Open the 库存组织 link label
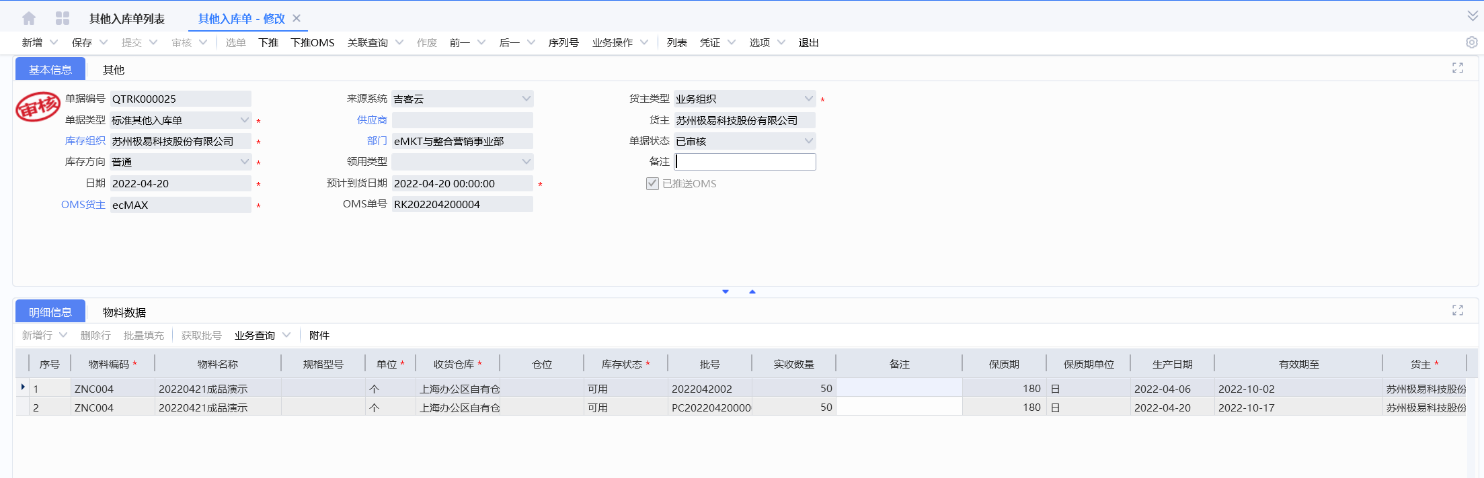This screenshot has height=478, width=1484. [x=85, y=140]
